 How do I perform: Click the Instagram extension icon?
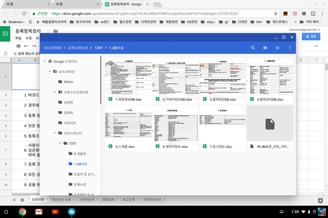pos(294,14)
